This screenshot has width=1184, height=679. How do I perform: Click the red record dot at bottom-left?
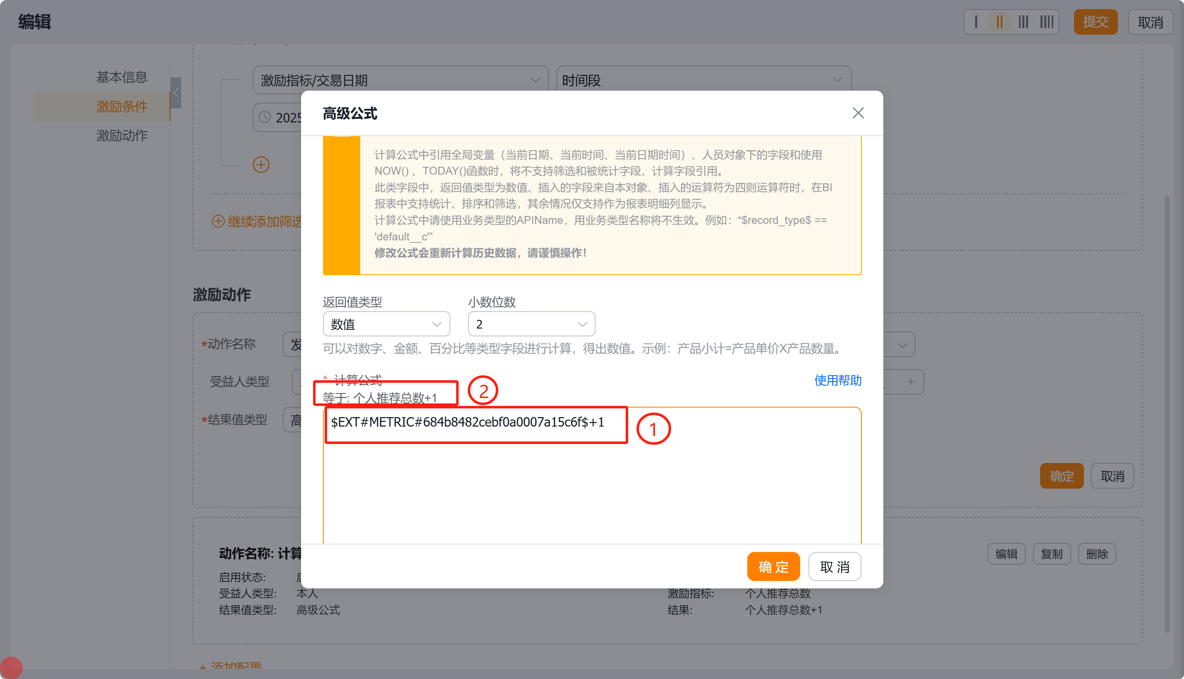point(11,667)
